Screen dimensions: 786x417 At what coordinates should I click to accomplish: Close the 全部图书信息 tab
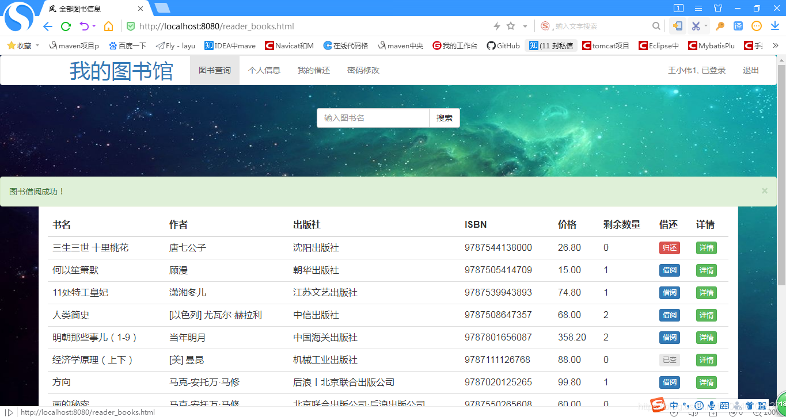click(x=141, y=9)
